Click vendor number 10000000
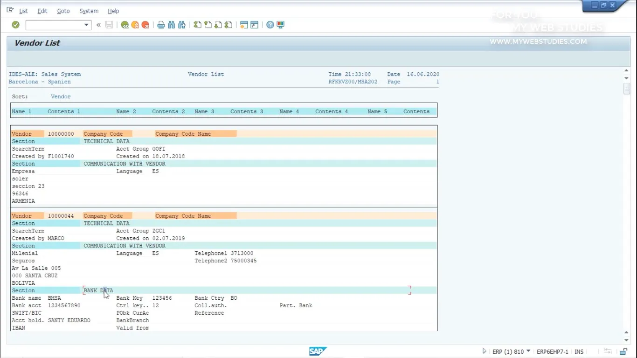637x358 pixels. click(x=61, y=134)
